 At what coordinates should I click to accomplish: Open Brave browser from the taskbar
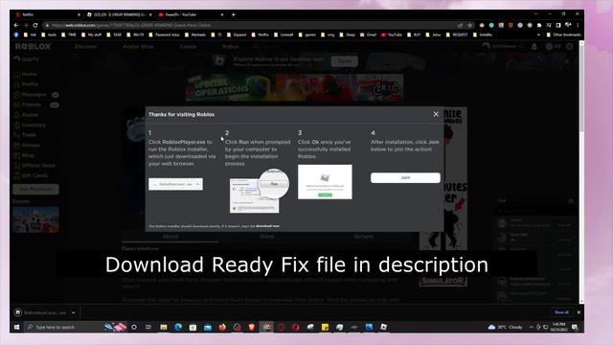252,327
